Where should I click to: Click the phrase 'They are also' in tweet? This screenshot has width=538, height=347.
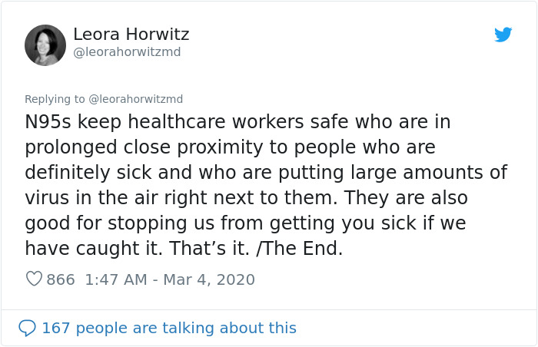(406, 198)
